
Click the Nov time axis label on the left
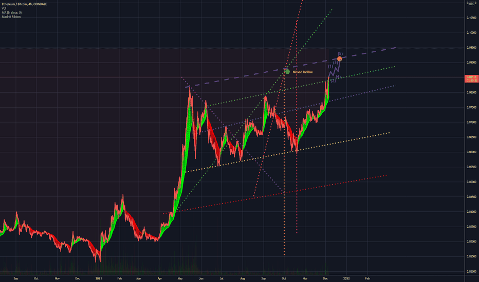pos(57,278)
